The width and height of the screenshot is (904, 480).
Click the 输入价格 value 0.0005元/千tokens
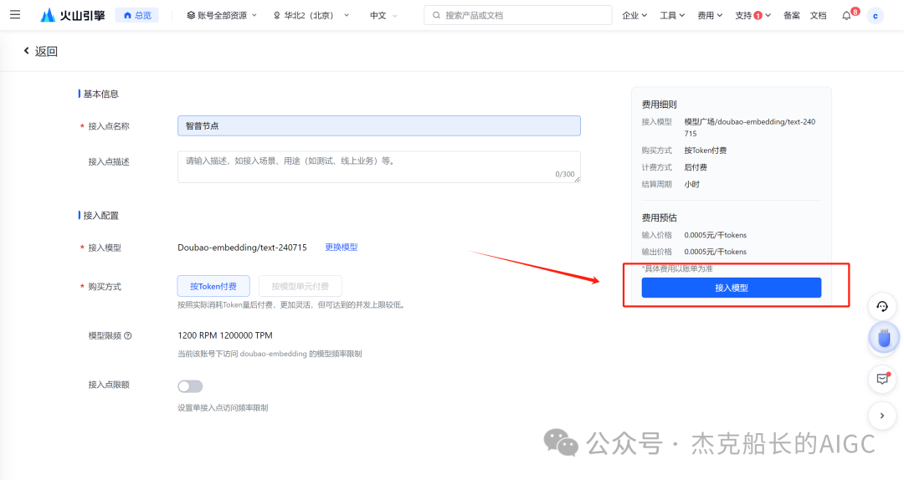(x=715, y=235)
